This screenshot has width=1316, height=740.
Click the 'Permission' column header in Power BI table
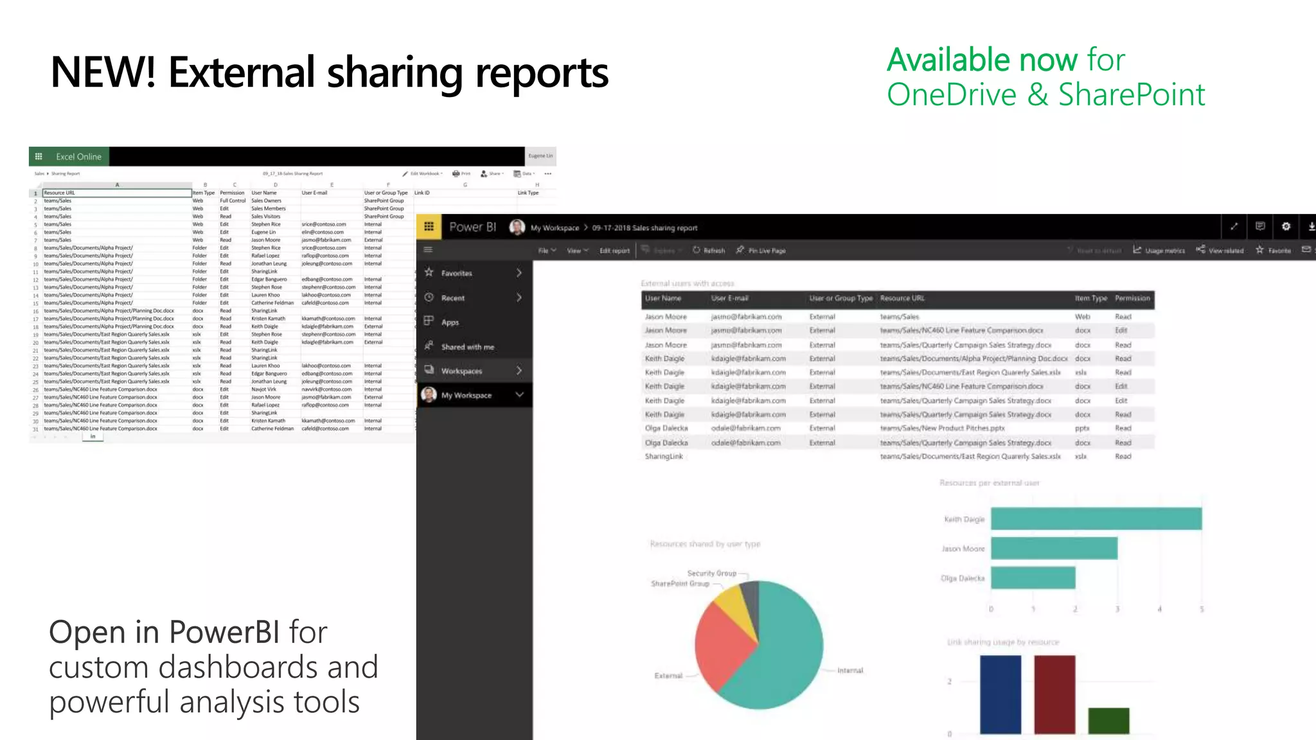(x=1132, y=298)
